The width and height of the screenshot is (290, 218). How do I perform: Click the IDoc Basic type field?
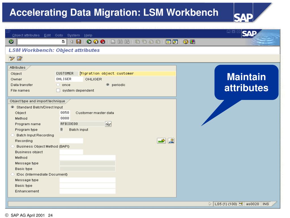click(x=88, y=186)
